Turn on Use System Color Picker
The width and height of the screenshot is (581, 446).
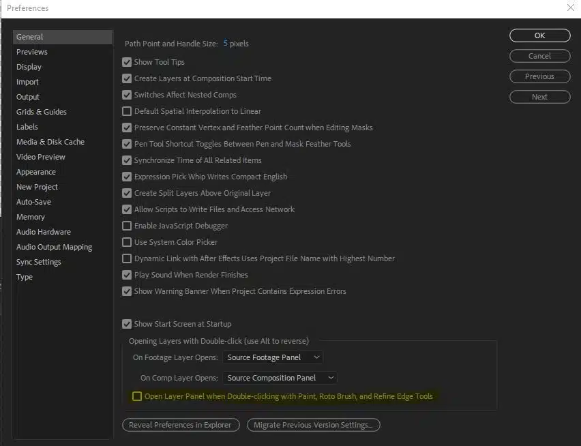[127, 242]
